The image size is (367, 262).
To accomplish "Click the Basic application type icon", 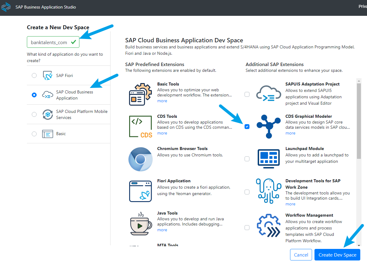I will coord(48,134).
